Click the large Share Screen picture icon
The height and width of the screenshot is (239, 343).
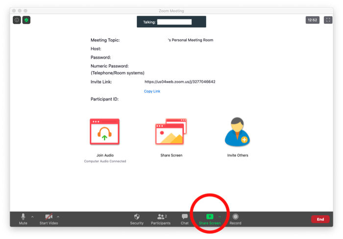(x=171, y=131)
